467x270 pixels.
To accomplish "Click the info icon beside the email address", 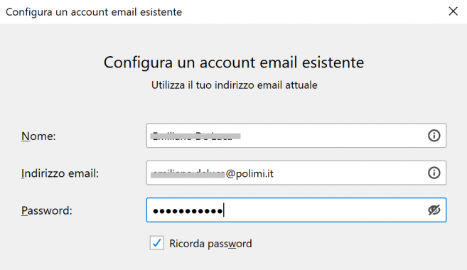I will pos(434,173).
